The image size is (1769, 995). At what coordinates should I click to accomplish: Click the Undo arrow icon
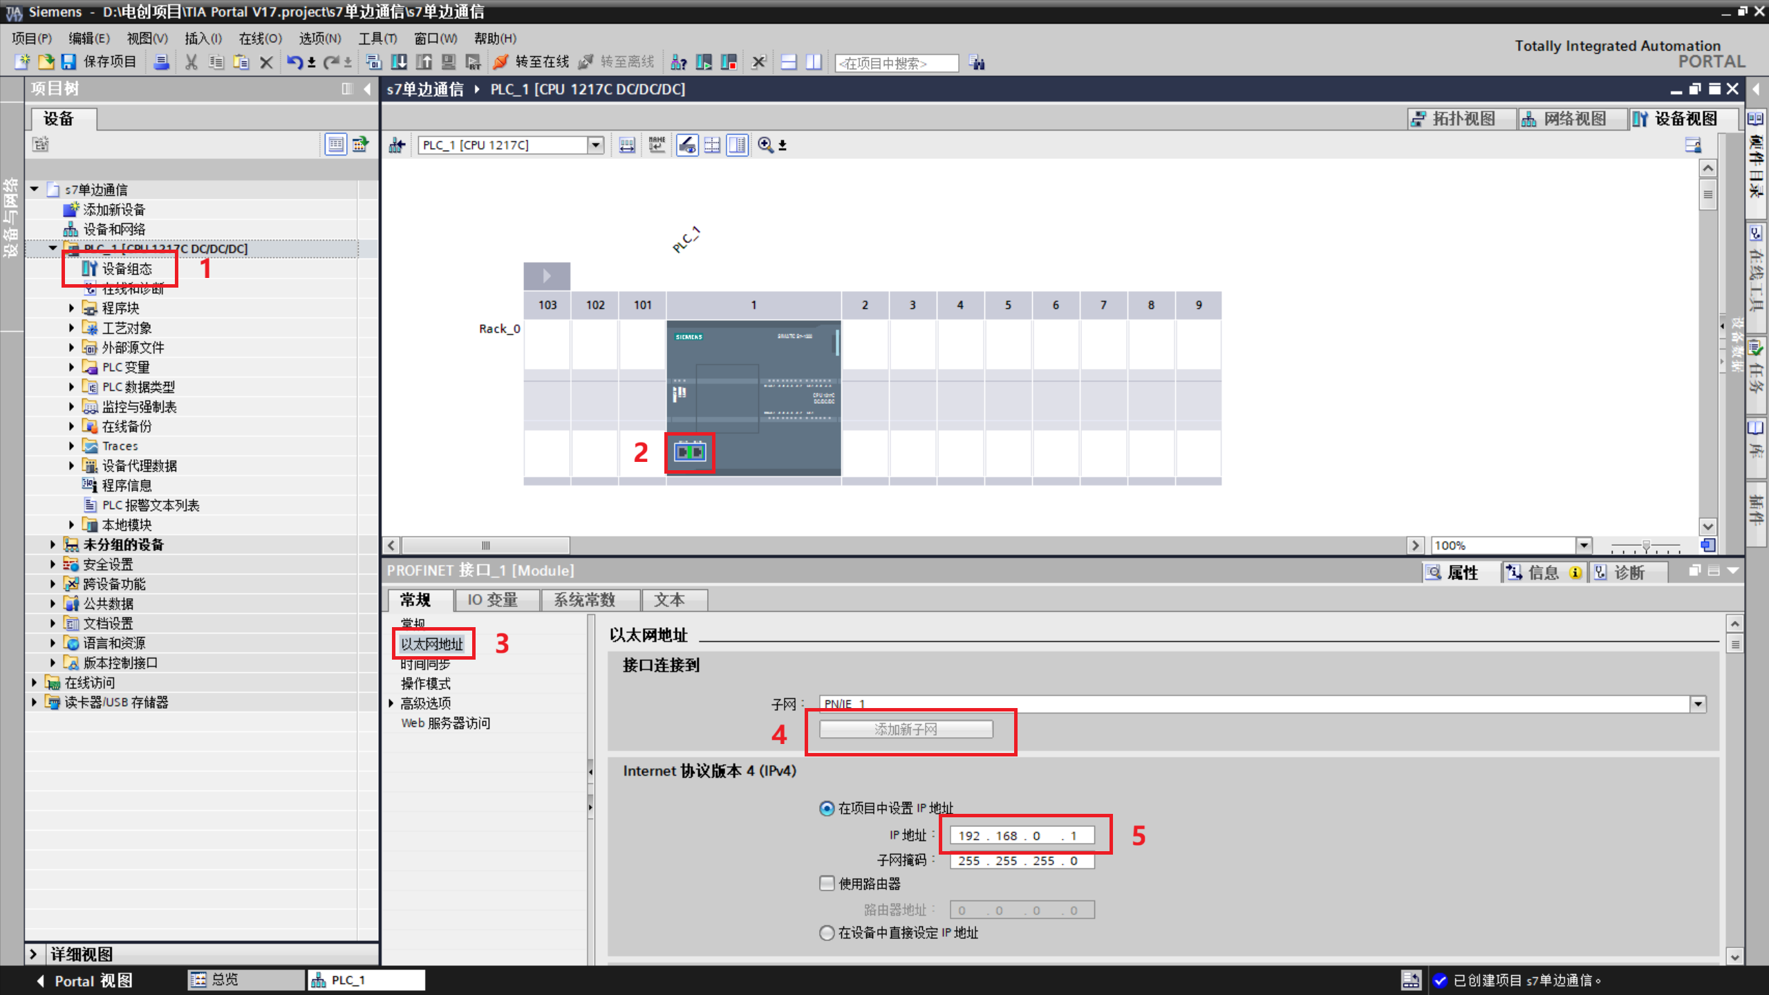(294, 62)
